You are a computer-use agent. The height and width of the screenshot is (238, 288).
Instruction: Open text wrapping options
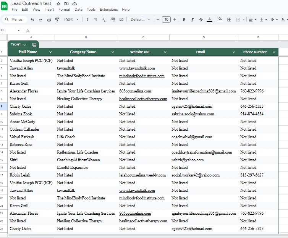coord(274,19)
